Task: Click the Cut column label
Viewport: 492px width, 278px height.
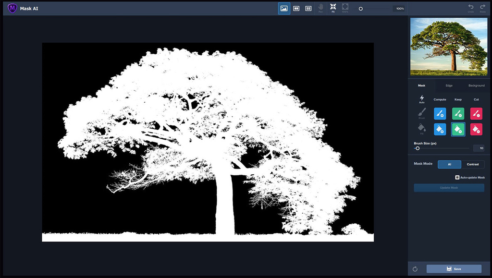Action: point(476,99)
